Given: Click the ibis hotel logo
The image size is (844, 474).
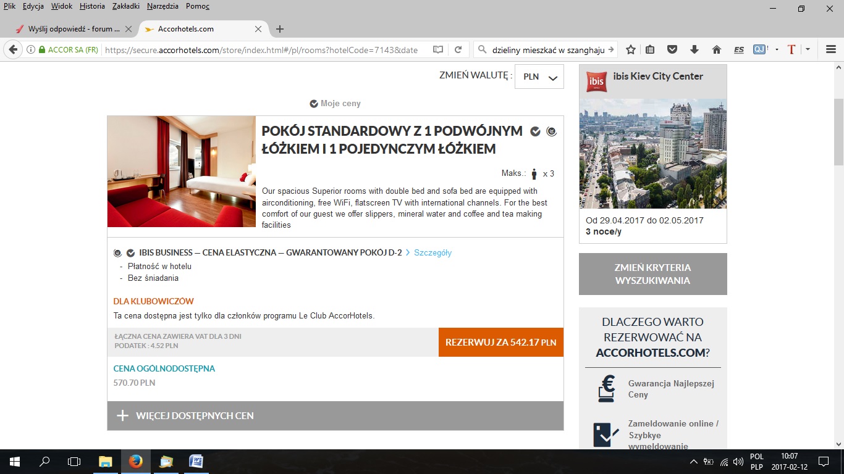Looking at the screenshot, I should (x=596, y=81).
